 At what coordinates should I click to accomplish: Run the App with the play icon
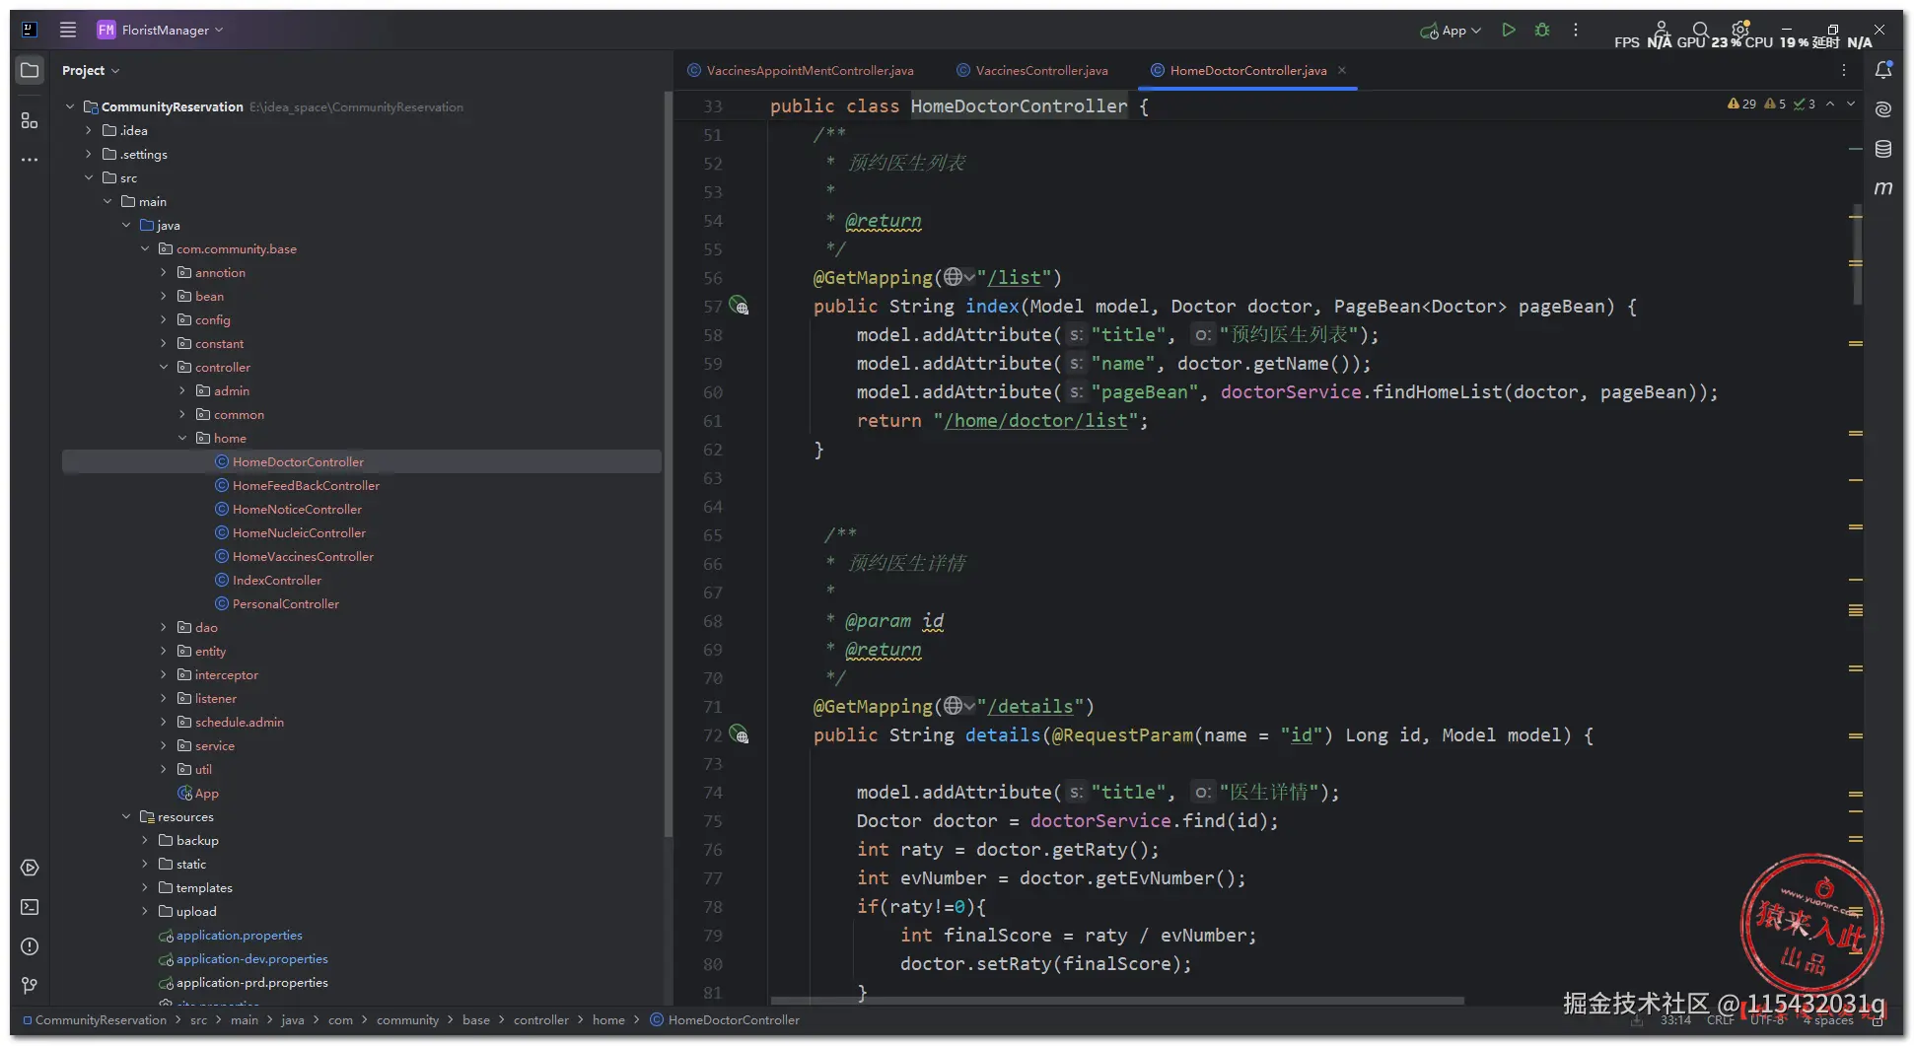[x=1508, y=30]
